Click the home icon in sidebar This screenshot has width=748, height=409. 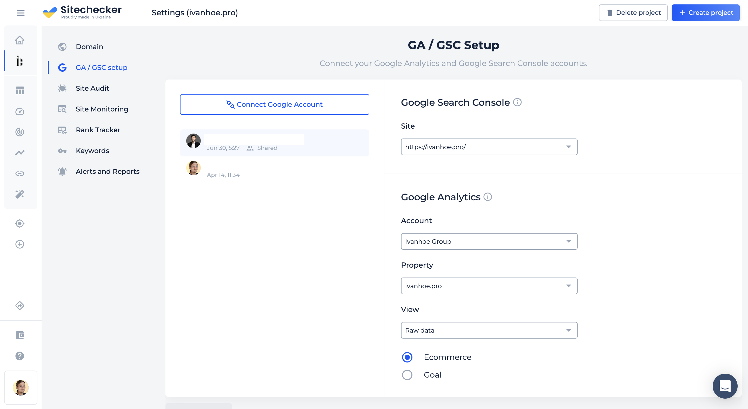[20, 40]
